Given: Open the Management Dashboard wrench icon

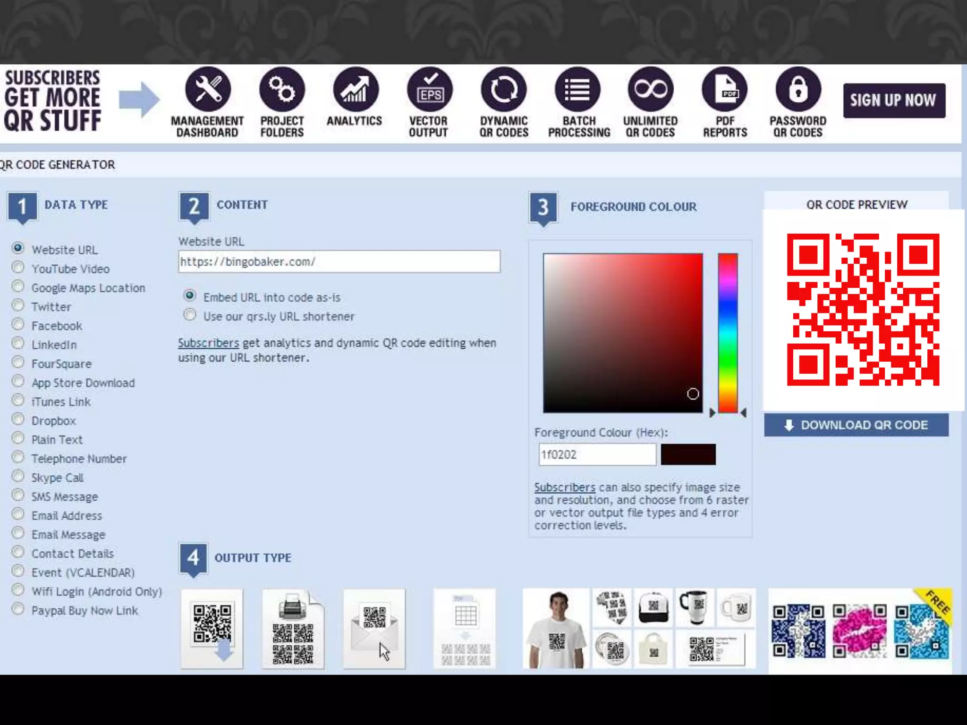Looking at the screenshot, I should click(208, 90).
